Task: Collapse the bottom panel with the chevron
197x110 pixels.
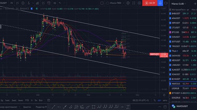Action: tap(159, 107)
